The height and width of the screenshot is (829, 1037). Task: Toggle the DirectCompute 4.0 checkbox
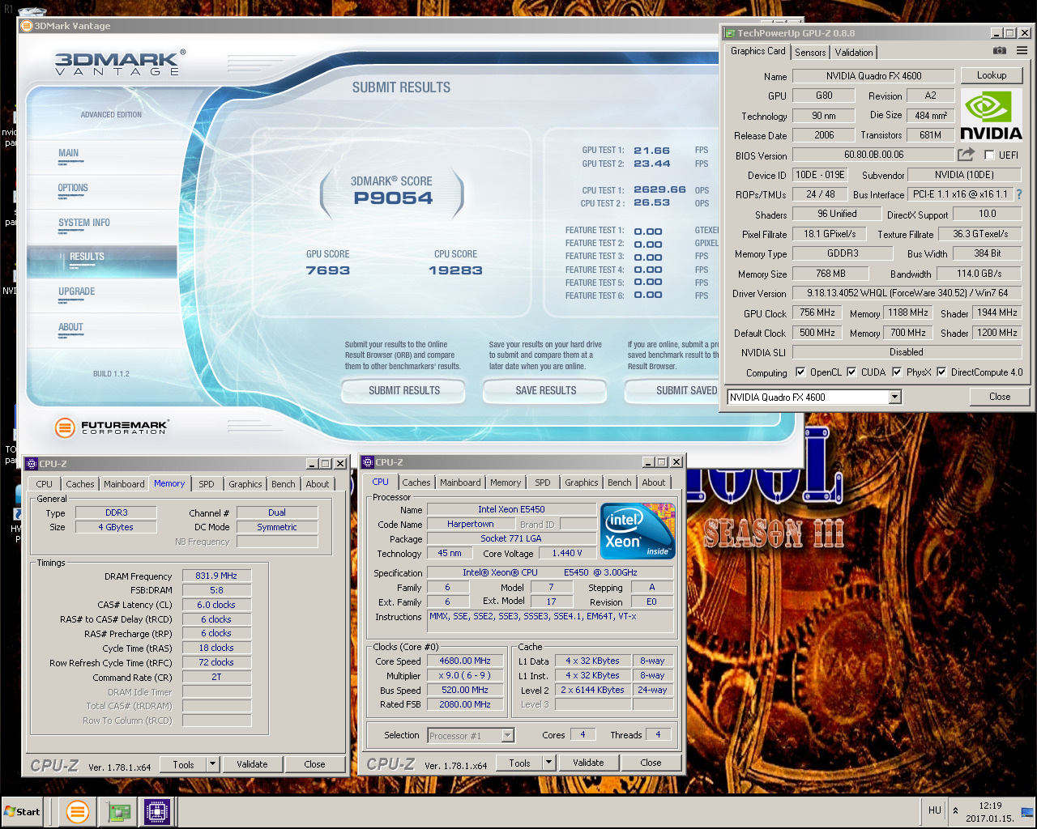tap(941, 372)
